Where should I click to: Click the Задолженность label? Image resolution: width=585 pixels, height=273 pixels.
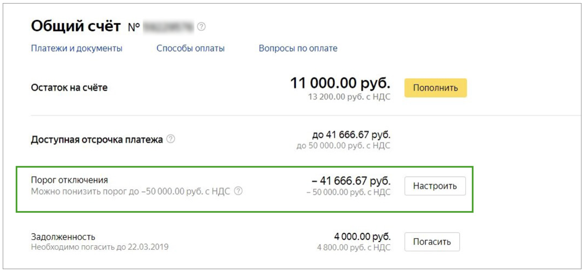[x=63, y=237]
